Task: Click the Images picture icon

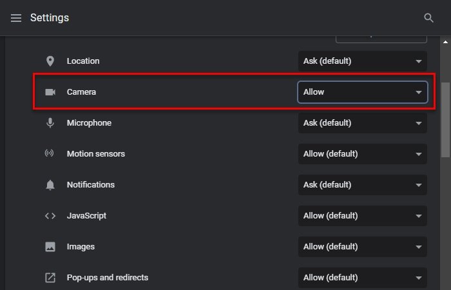Action: tap(50, 247)
